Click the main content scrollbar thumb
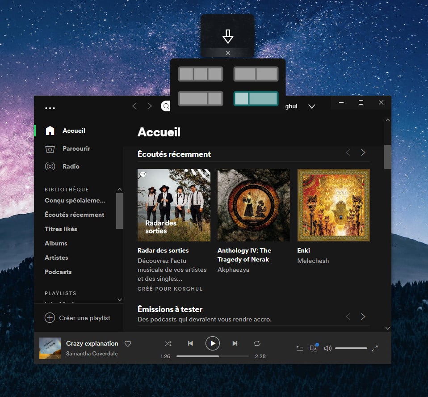 [x=388, y=157]
